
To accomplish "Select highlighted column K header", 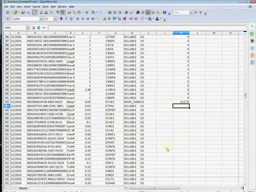I will (181, 33).
